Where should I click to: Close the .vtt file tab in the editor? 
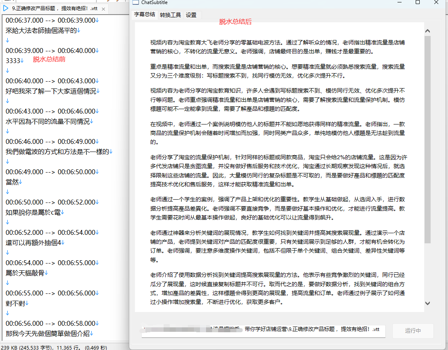pos(103,9)
